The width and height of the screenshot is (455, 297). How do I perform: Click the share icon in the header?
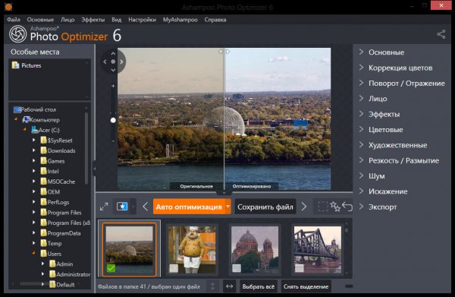pyautogui.click(x=441, y=34)
